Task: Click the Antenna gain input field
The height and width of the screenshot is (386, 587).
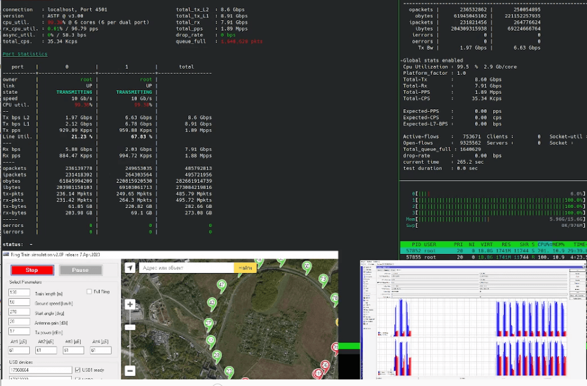Action: (x=19, y=321)
